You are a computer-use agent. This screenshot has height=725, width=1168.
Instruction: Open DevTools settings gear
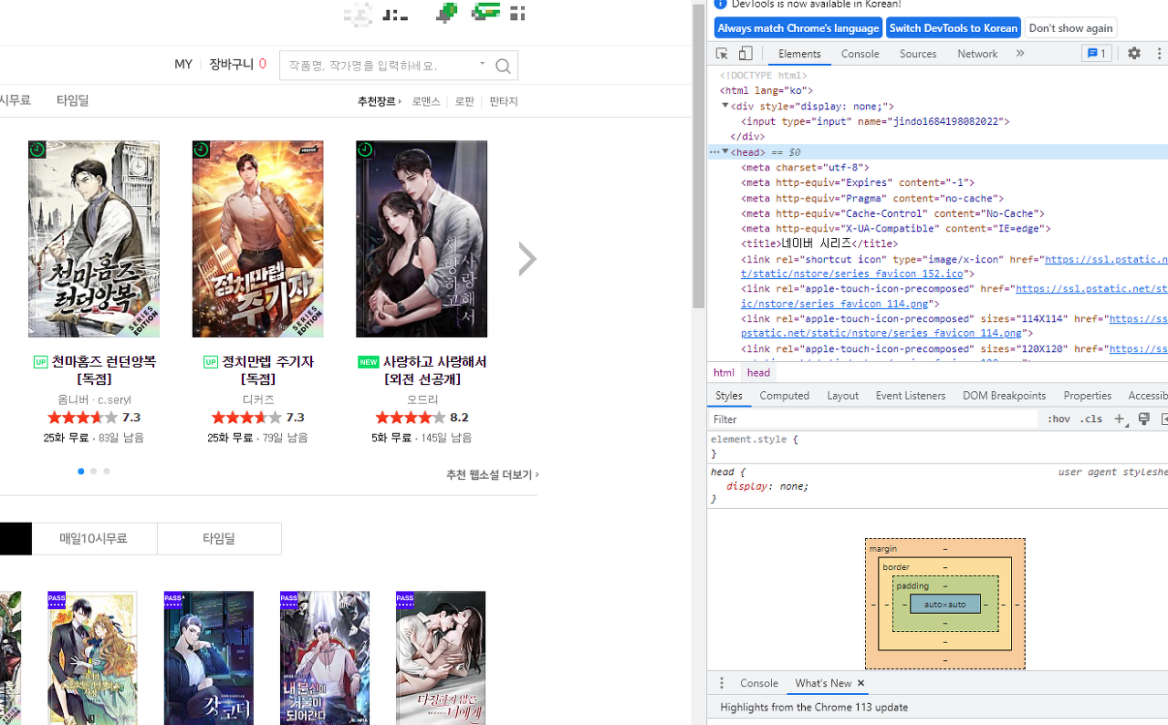[1134, 54]
